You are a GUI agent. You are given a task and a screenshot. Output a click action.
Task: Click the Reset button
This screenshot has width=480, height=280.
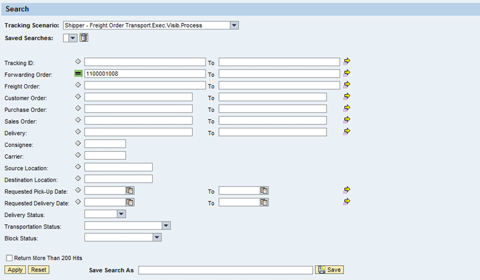pos(39,270)
